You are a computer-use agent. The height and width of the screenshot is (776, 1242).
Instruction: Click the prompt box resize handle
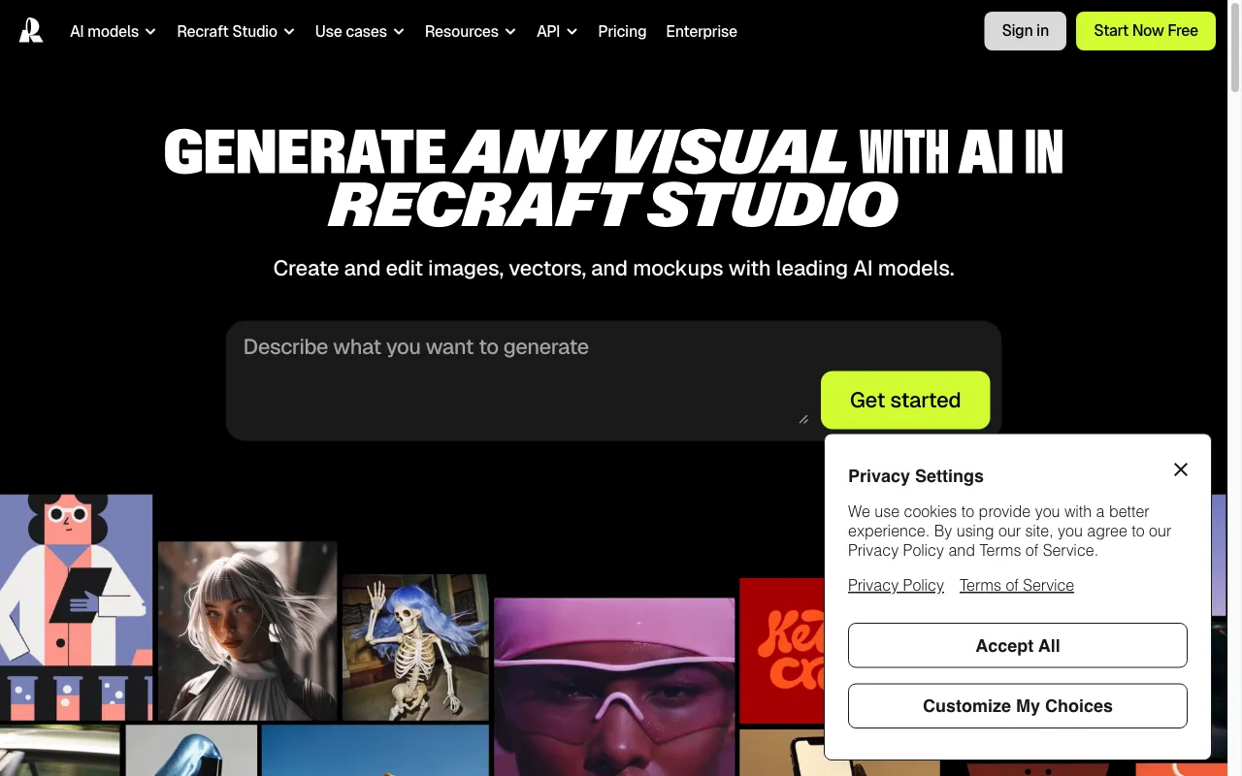pos(803,419)
